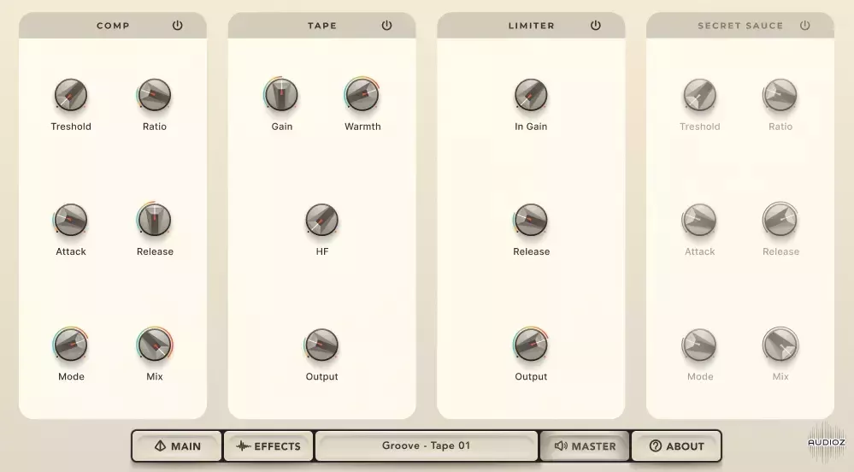Click the COMP section title
This screenshot has width=854, height=472.
(x=113, y=26)
